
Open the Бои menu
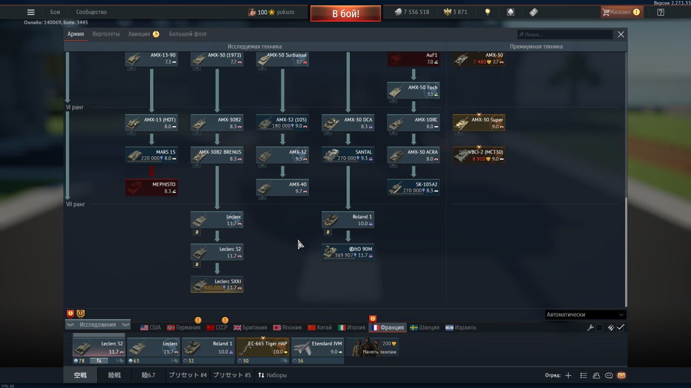(55, 12)
